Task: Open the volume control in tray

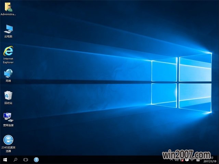Action: click(x=177, y=160)
